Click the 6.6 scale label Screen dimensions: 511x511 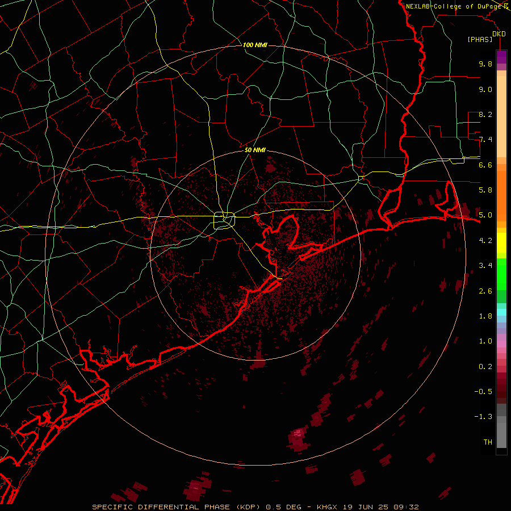click(485, 165)
